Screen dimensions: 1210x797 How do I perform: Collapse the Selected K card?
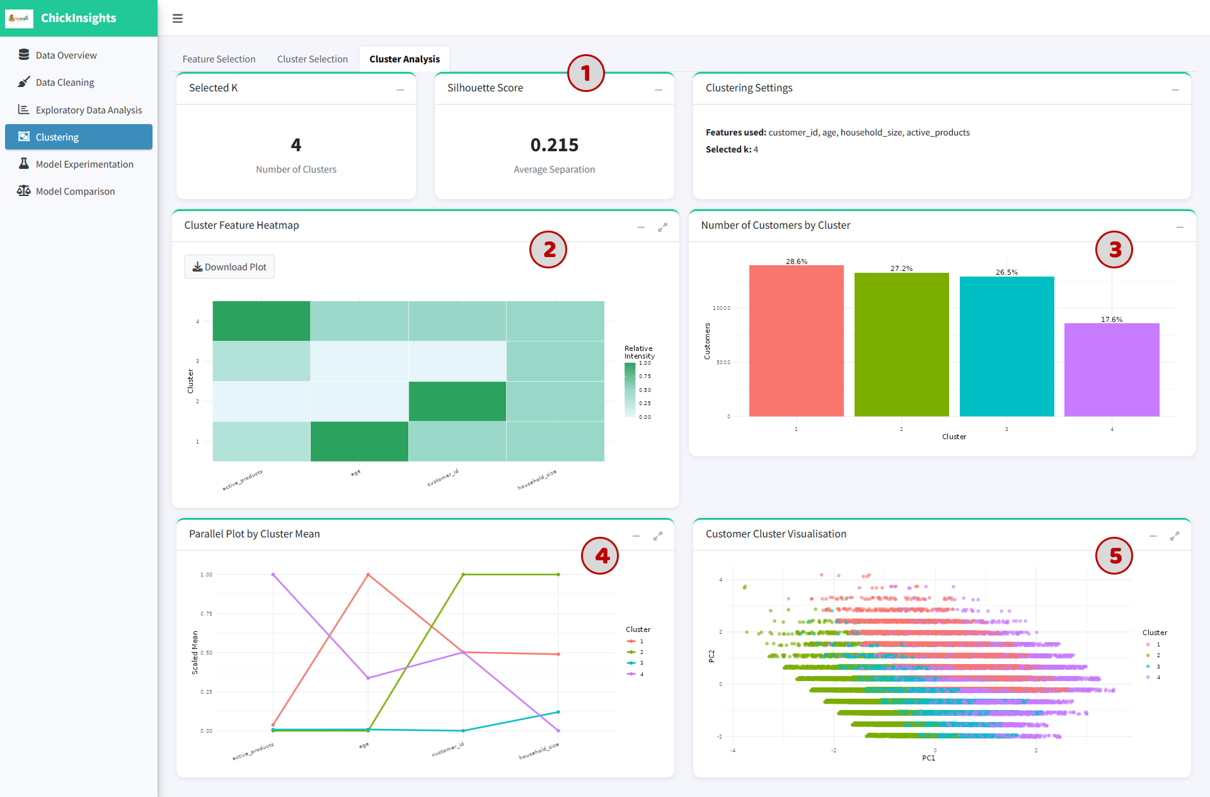click(x=400, y=90)
